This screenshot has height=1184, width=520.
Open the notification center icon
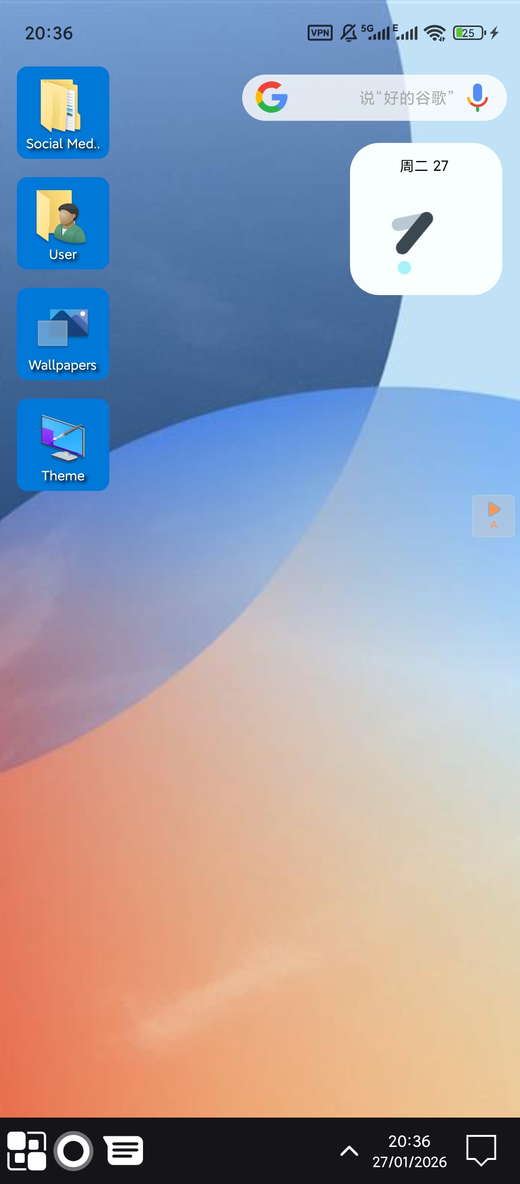click(481, 1151)
